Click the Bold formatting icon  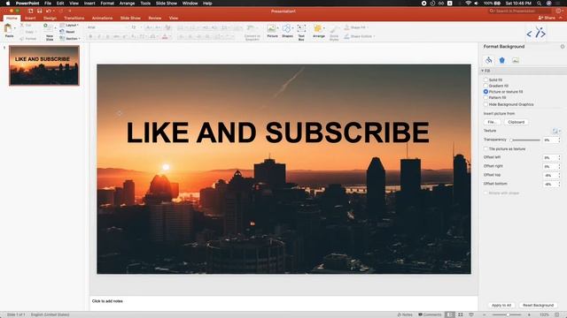click(x=90, y=37)
